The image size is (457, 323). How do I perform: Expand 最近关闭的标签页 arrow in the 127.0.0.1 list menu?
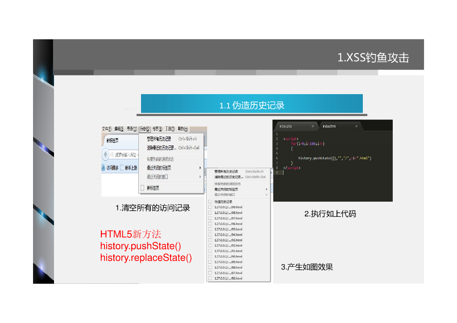(266, 189)
